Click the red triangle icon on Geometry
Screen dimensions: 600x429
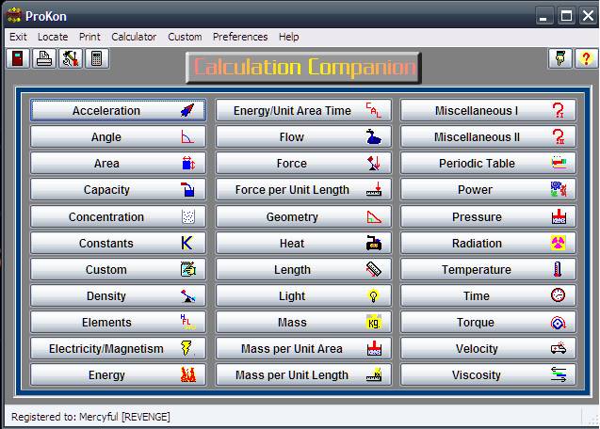(x=374, y=216)
